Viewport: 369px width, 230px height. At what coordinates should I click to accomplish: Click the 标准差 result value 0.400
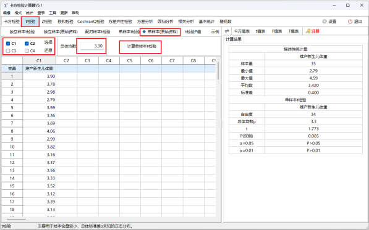pyautogui.click(x=313, y=92)
